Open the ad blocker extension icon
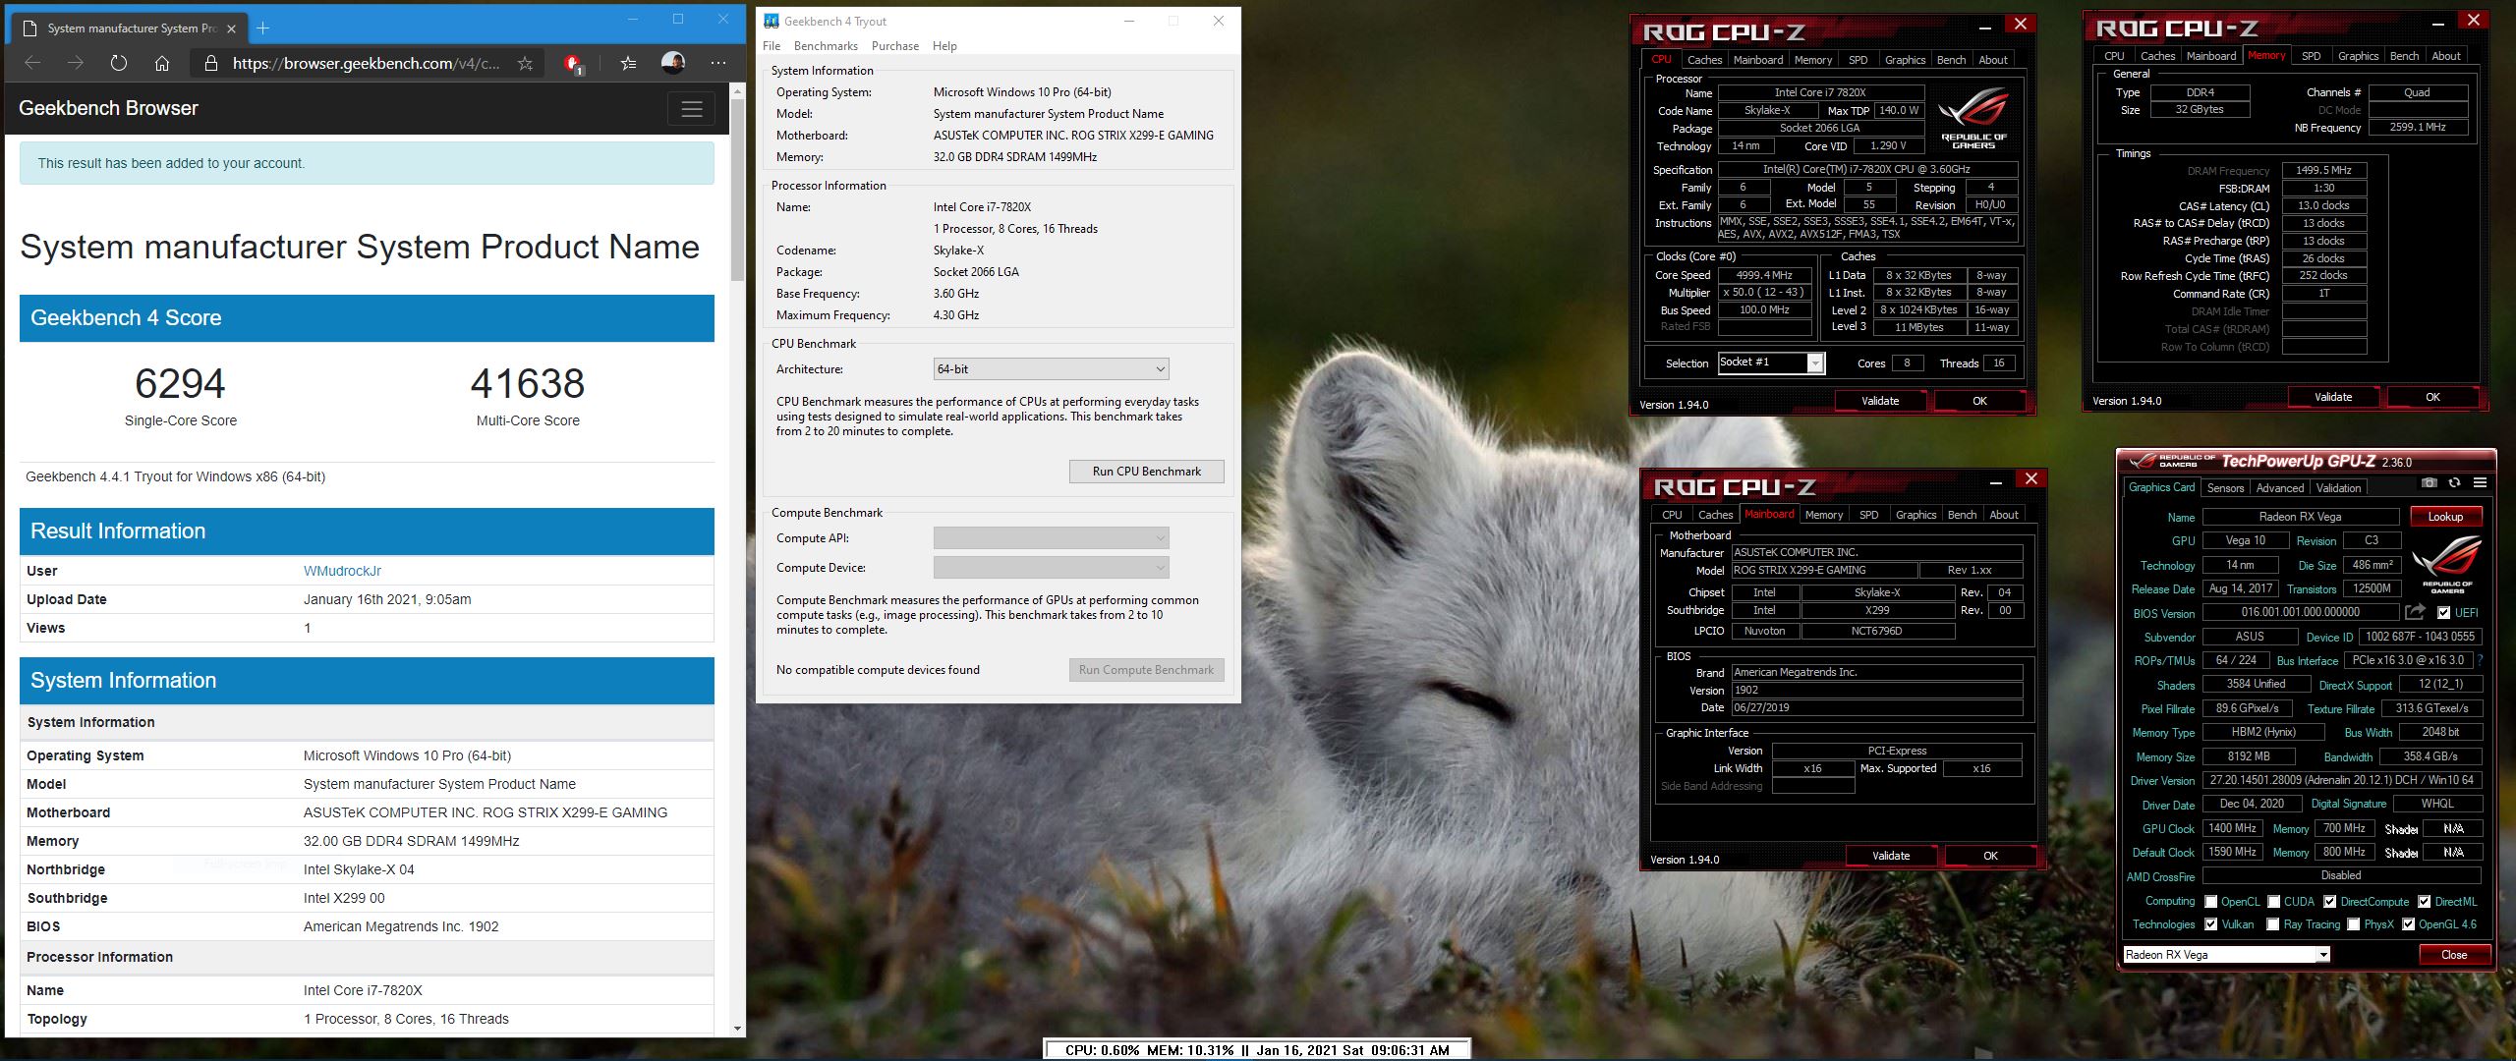The width and height of the screenshot is (2516, 1061). point(573,64)
